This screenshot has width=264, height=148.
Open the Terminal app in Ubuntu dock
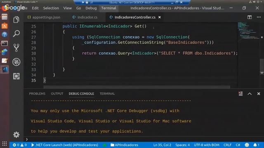pos(5,44)
